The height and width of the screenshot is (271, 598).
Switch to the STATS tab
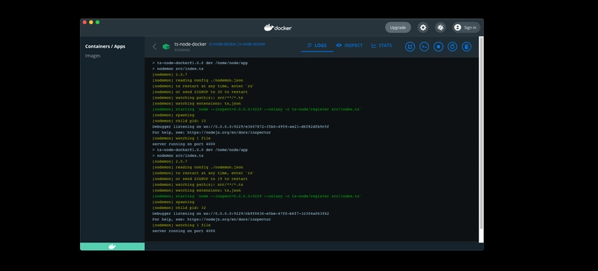(381, 46)
